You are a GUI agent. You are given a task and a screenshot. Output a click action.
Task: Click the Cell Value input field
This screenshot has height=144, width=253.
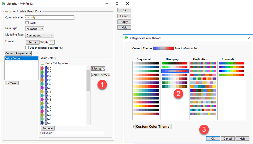click(x=79, y=133)
